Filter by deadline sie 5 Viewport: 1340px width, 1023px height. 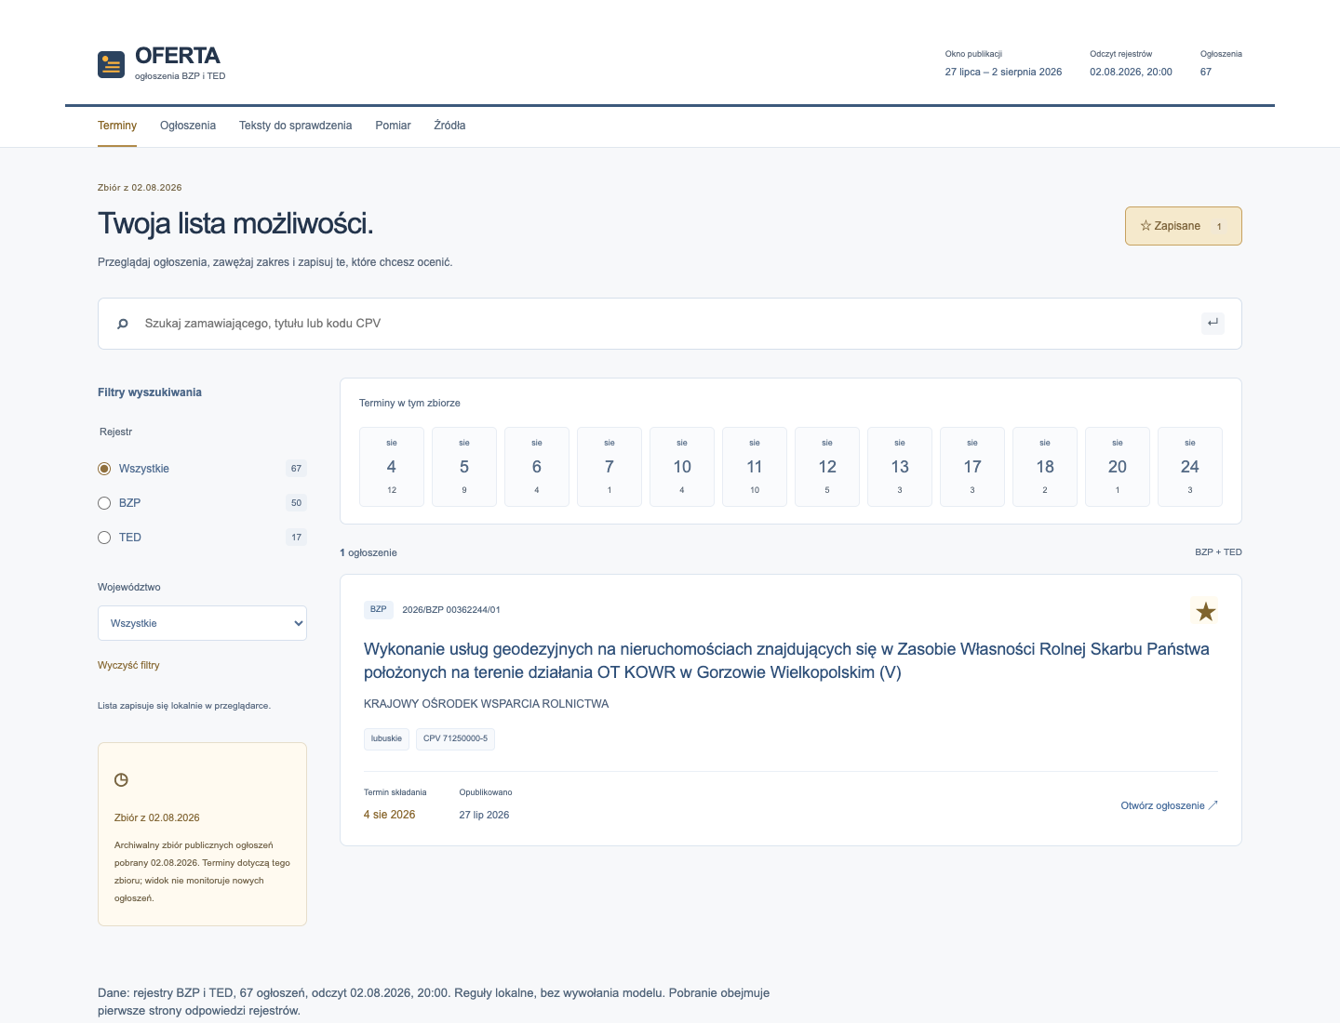click(464, 467)
